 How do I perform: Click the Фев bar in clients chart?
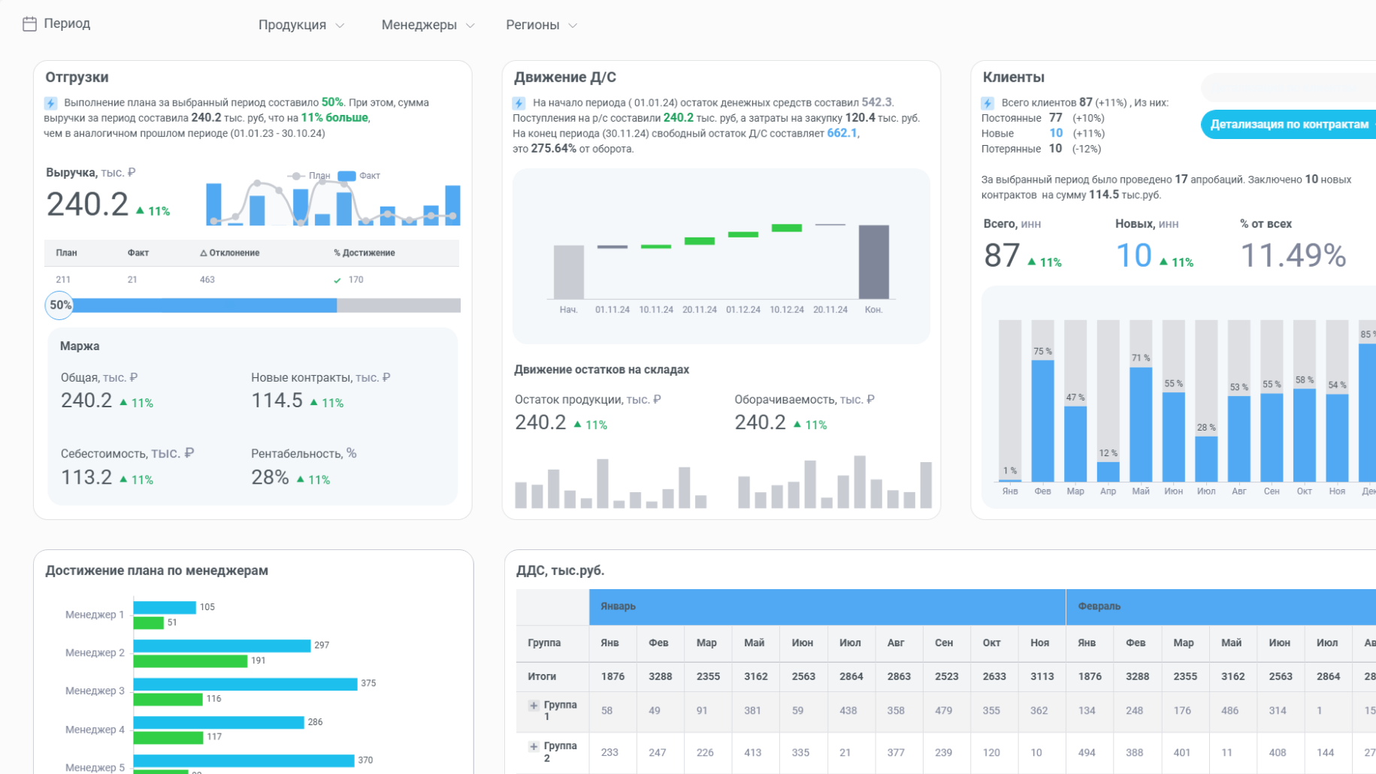pos(1042,421)
